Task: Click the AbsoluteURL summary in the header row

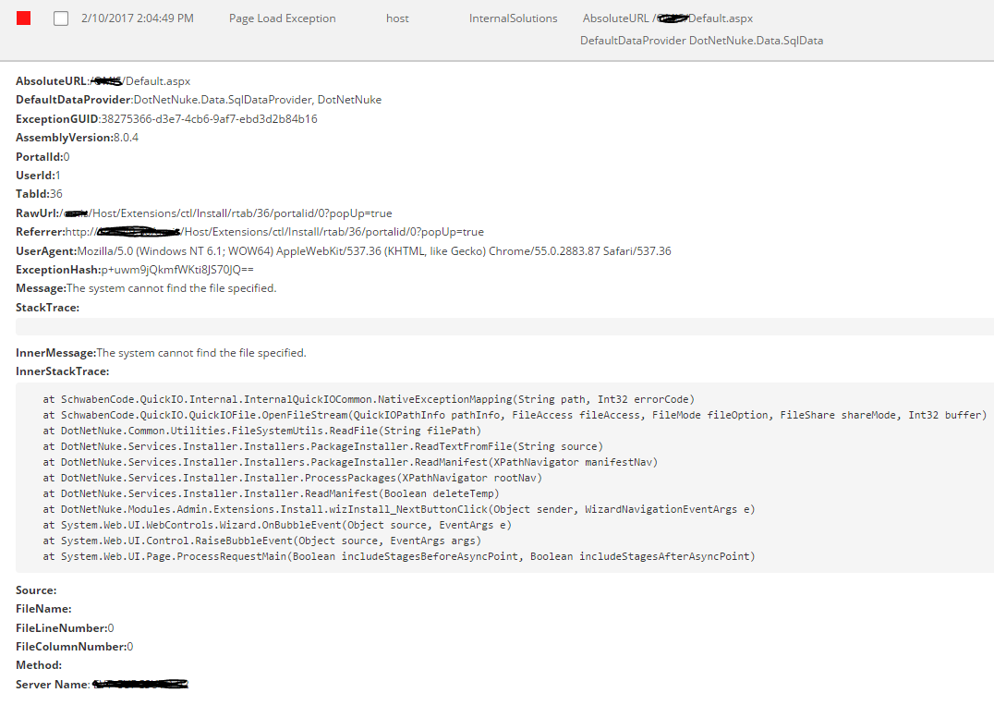Action: 668,18
